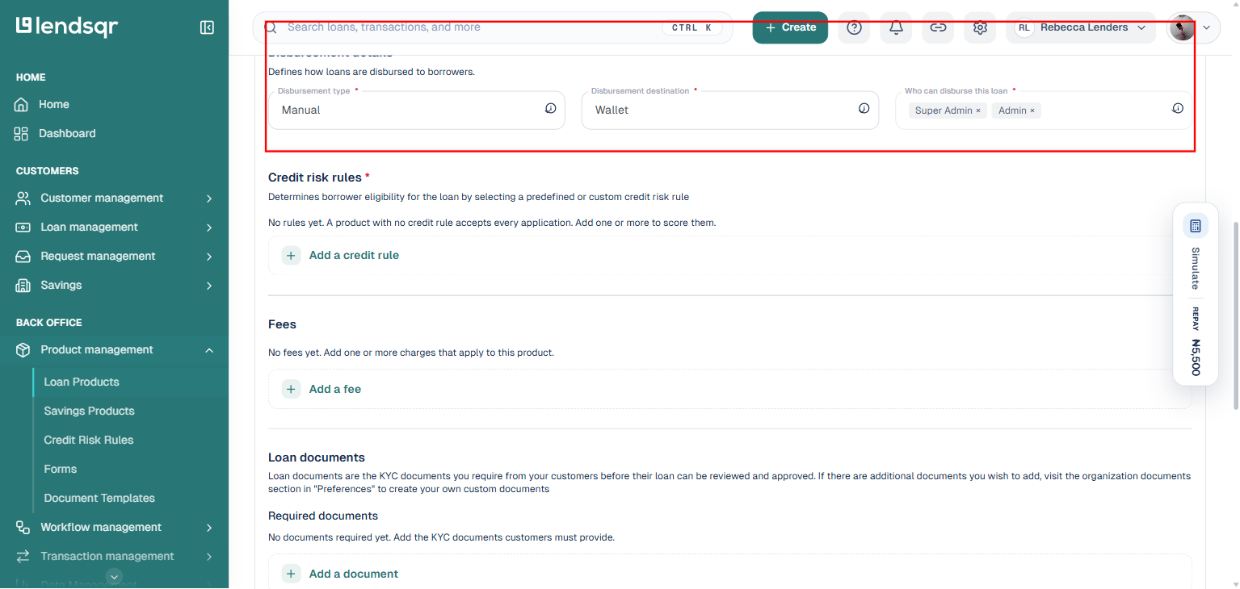1240x589 pixels.
Task: Click the plus icon beside Add a fee
Action: tap(291, 389)
